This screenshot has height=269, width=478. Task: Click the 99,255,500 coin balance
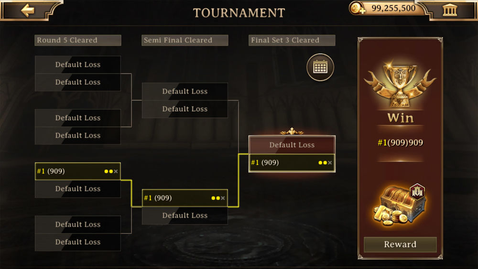tap(393, 8)
